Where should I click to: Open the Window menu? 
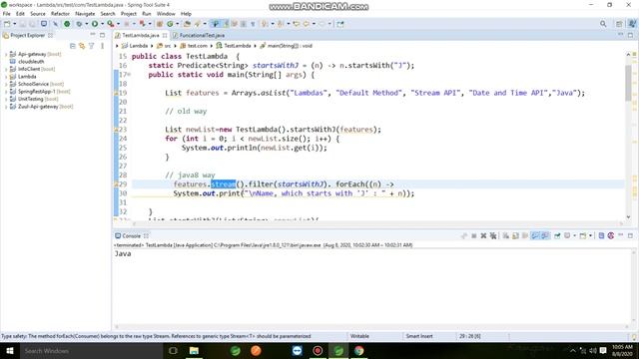point(166,14)
